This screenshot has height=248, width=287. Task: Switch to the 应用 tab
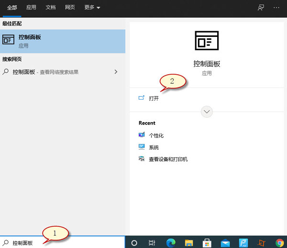31,8
